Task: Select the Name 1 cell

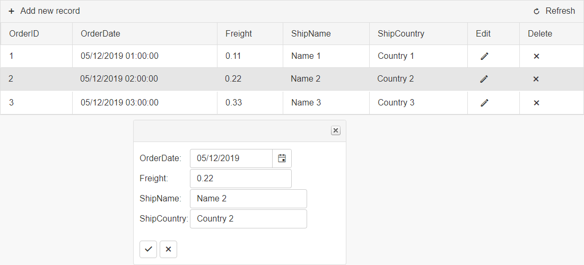Action: 326,56
